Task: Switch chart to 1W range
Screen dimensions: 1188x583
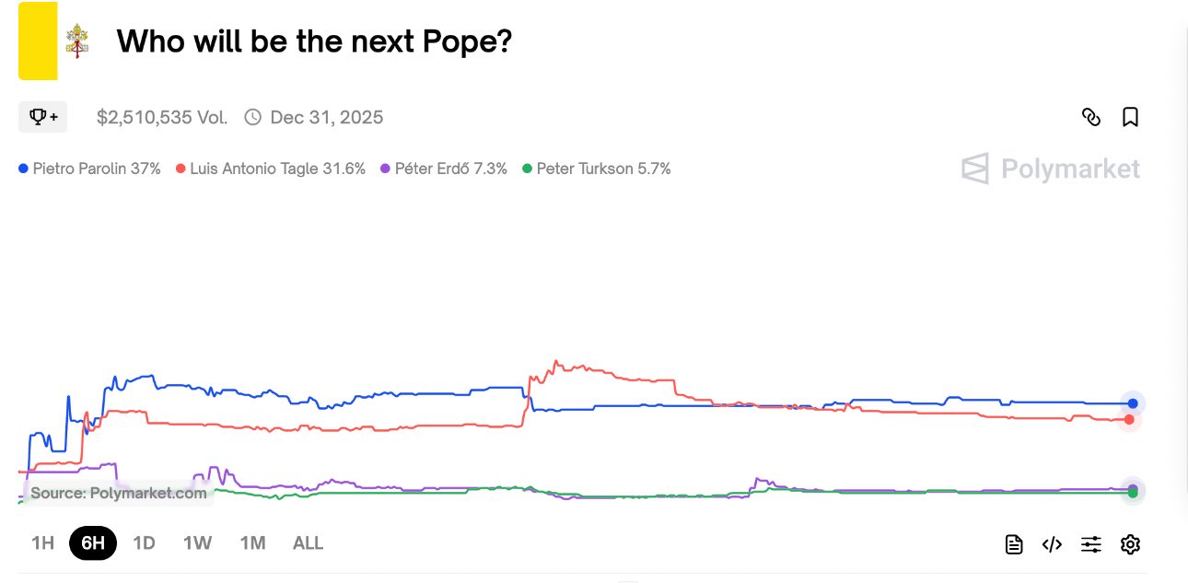Action: [x=197, y=543]
